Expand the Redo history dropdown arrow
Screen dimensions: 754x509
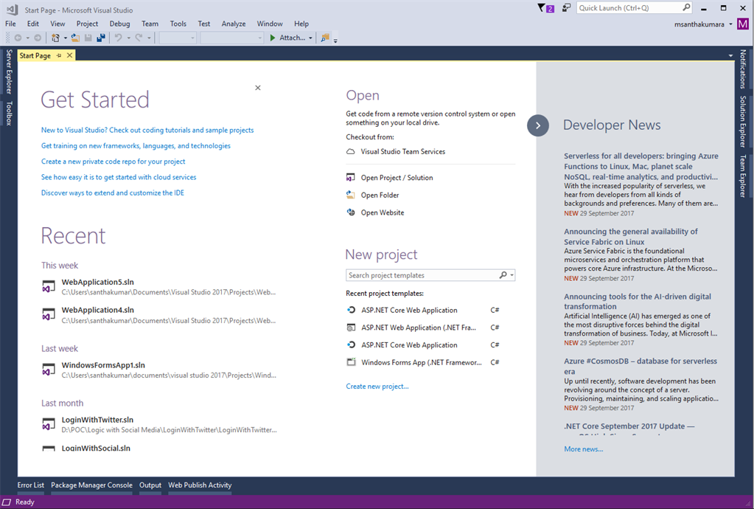[x=149, y=38]
